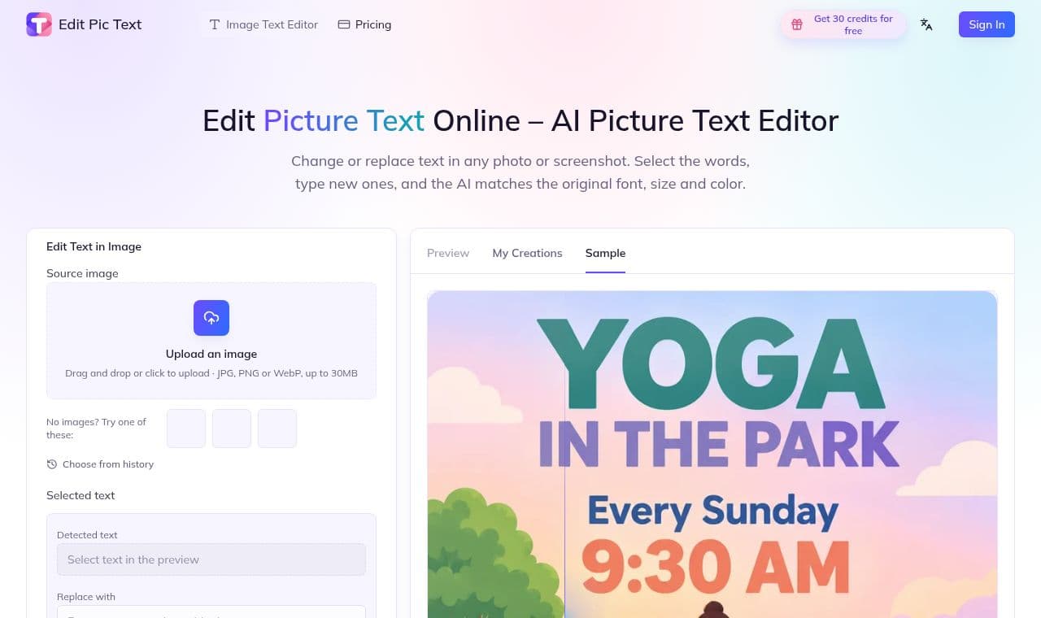The image size is (1041, 618).
Task: Click the Upload an image drop zone
Action: [211, 341]
